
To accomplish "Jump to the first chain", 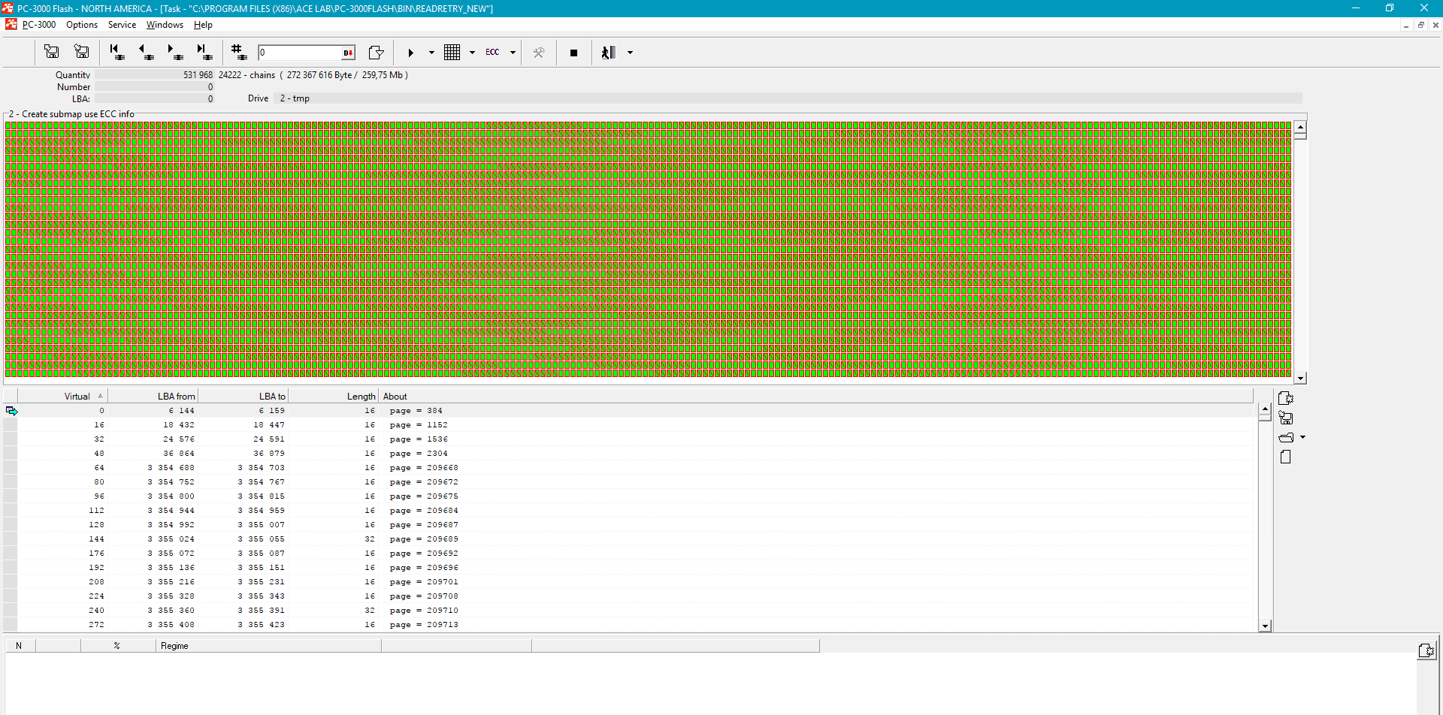I will pyautogui.click(x=116, y=52).
